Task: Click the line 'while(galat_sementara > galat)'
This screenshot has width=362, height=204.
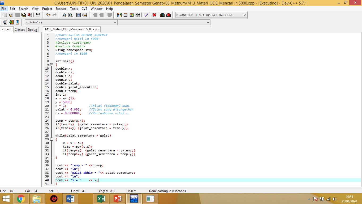Action: 83,135
